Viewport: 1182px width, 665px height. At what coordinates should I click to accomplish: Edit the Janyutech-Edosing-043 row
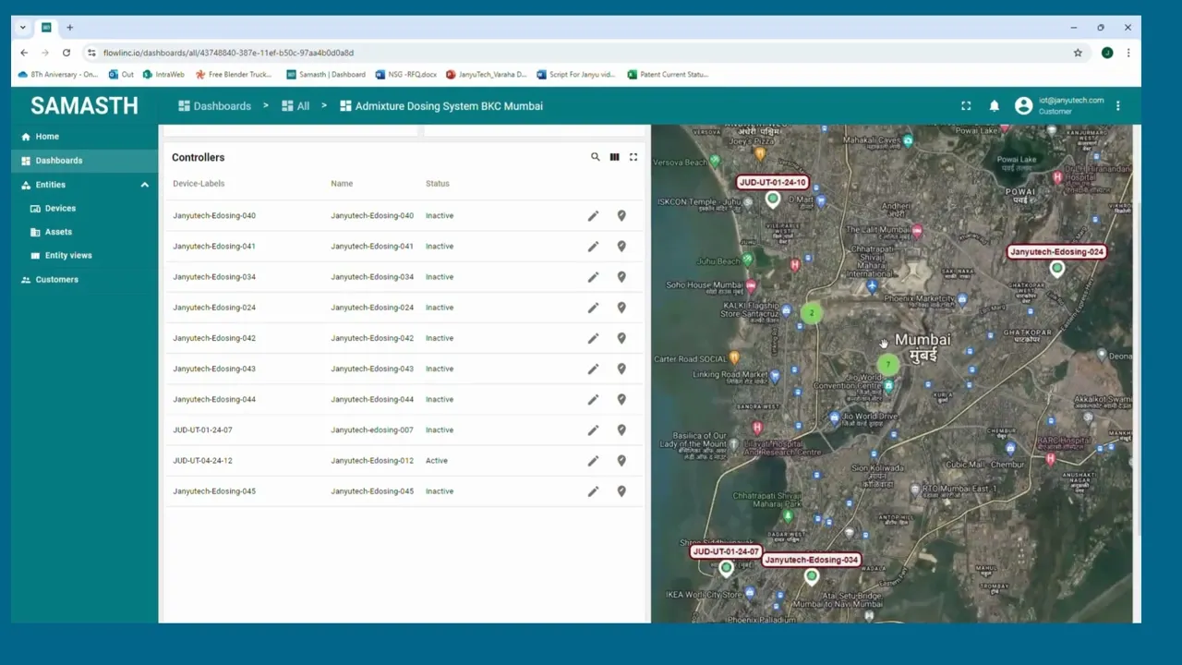click(593, 369)
